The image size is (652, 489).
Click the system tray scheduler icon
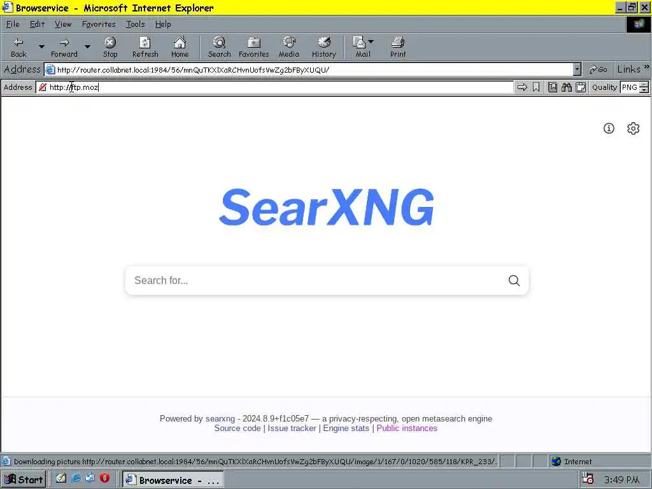pyautogui.click(x=588, y=479)
